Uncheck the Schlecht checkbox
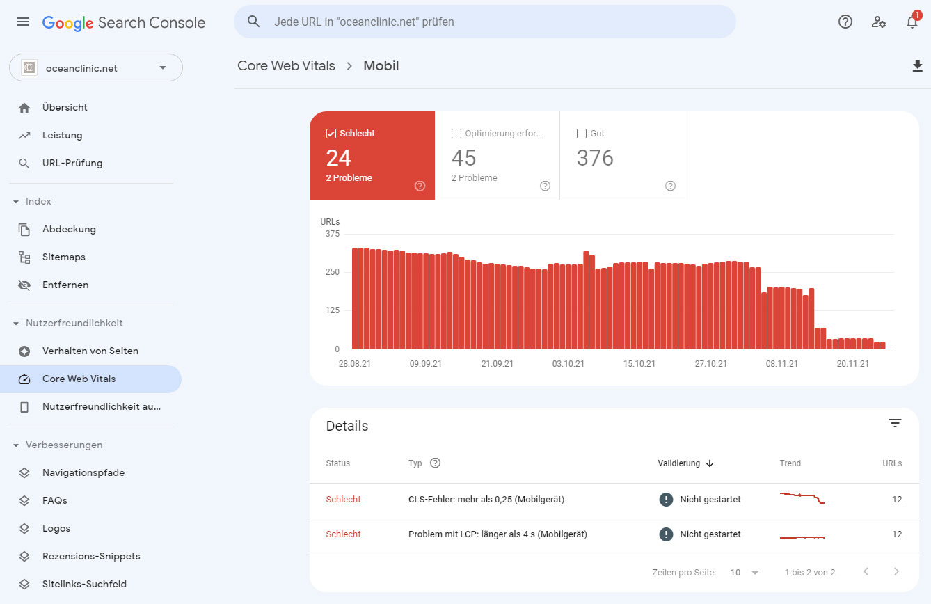Screen dimensions: 931x604 click(x=331, y=134)
